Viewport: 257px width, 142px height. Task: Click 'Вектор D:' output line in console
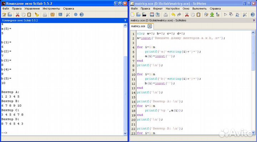coord(10,119)
